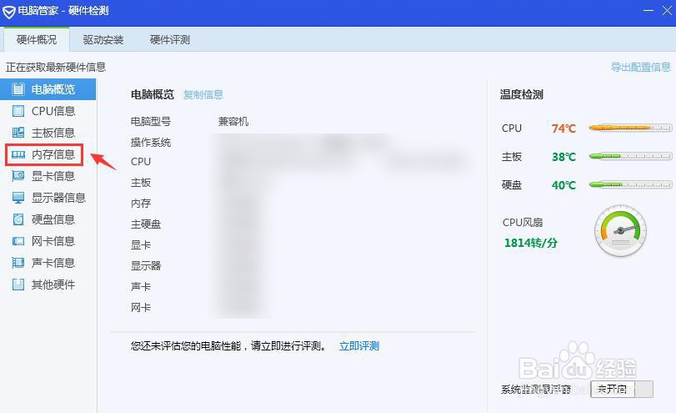
Task: Open CPU信息 in the sidebar
Action: pyautogui.click(x=48, y=111)
